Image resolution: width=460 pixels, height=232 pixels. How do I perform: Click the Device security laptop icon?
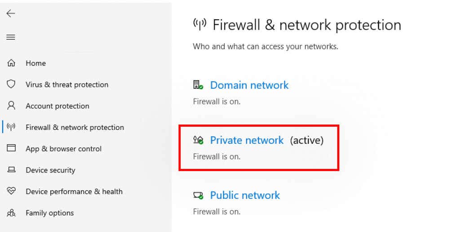click(x=11, y=170)
